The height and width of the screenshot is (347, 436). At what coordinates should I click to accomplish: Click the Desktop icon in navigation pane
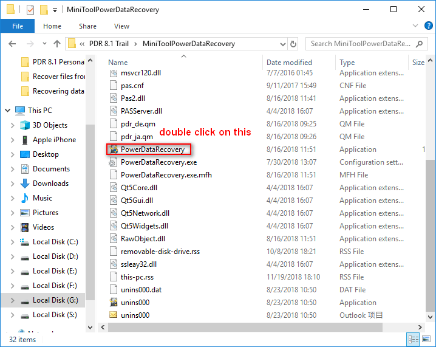point(25,154)
